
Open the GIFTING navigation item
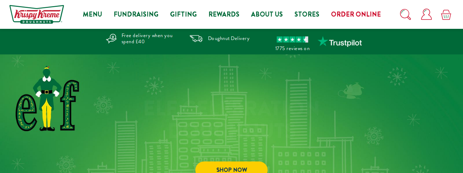pos(183,14)
